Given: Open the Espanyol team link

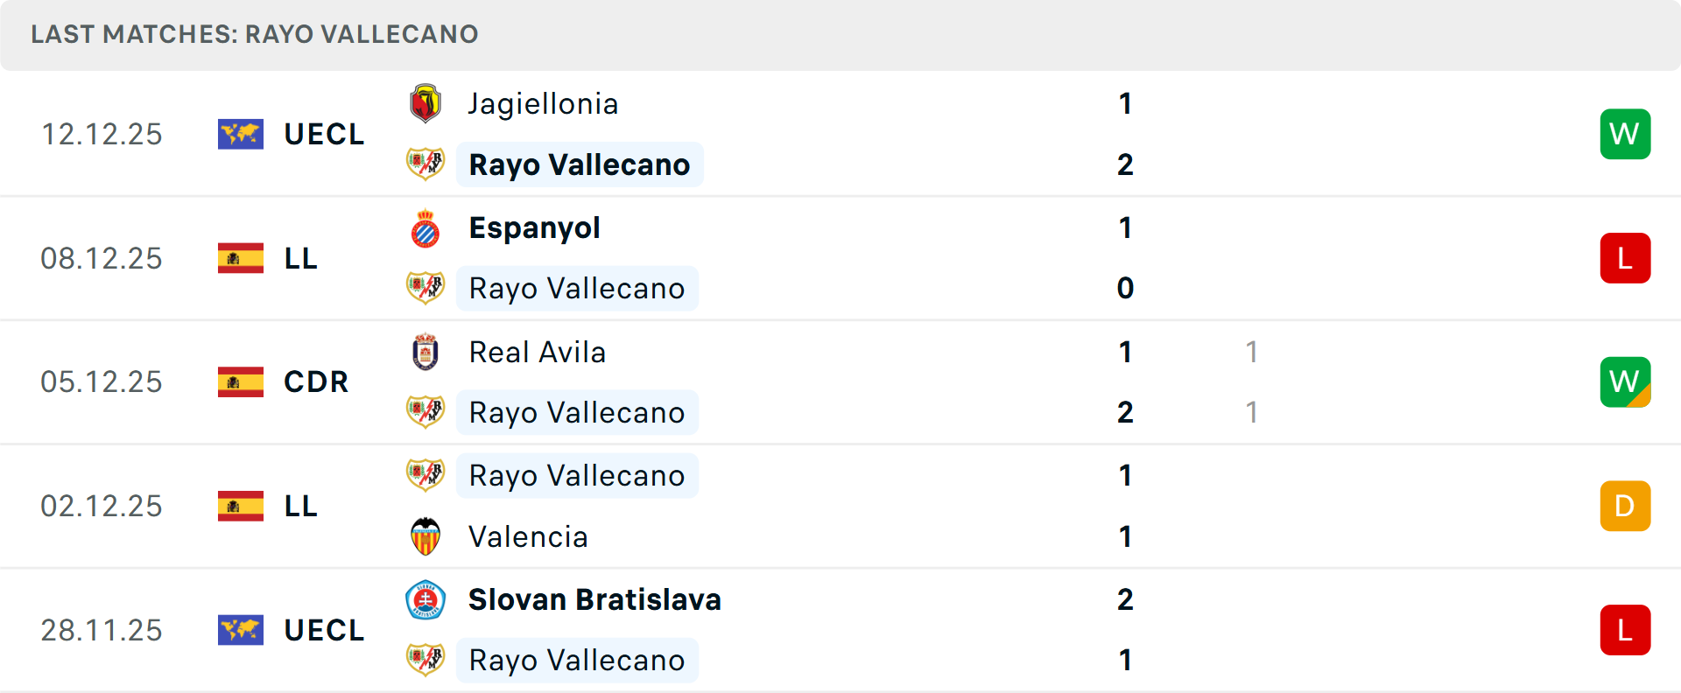Looking at the screenshot, I should point(534,228).
